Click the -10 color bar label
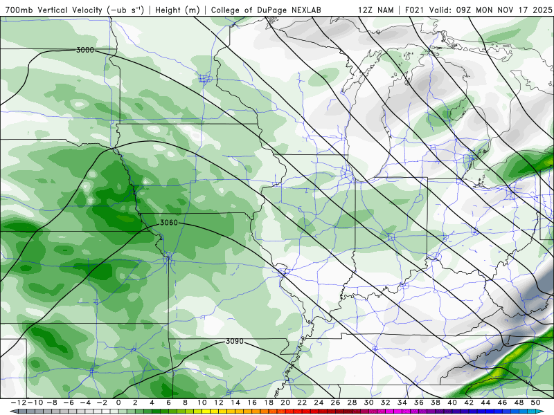 pyautogui.click(x=35, y=403)
